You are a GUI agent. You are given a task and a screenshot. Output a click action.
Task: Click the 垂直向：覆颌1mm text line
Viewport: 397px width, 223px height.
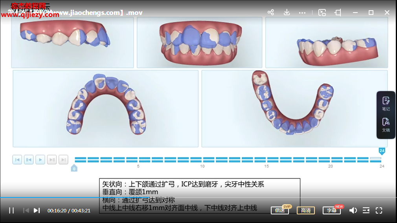pyautogui.click(x=130, y=192)
